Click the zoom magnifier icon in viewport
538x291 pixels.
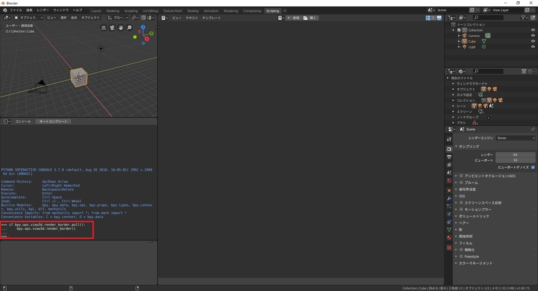pos(130,28)
